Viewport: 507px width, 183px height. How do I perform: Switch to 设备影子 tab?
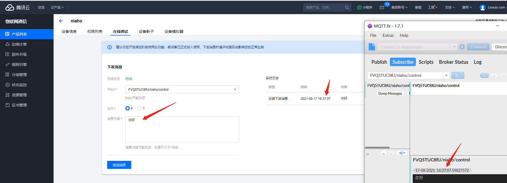point(146,31)
